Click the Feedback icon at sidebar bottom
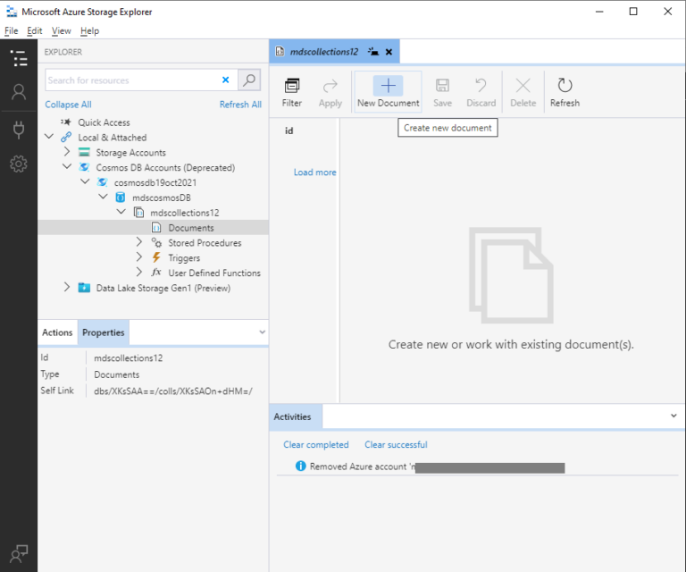The height and width of the screenshot is (572, 686). point(19,553)
